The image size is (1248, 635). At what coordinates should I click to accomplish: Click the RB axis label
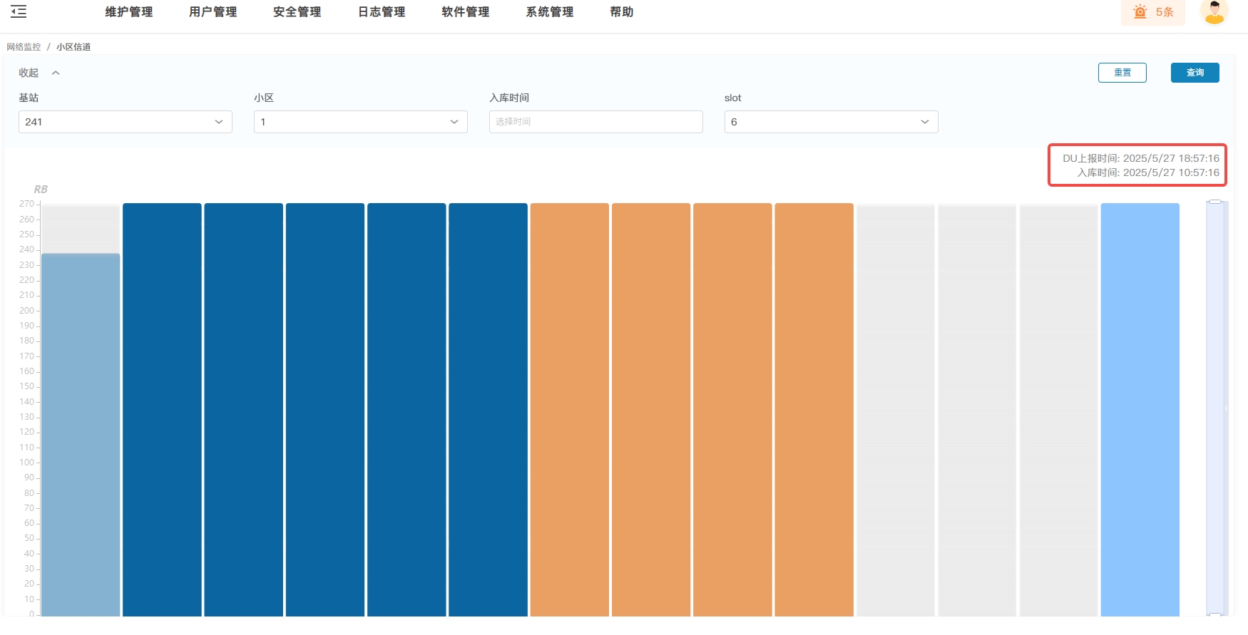tap(41, 190)
